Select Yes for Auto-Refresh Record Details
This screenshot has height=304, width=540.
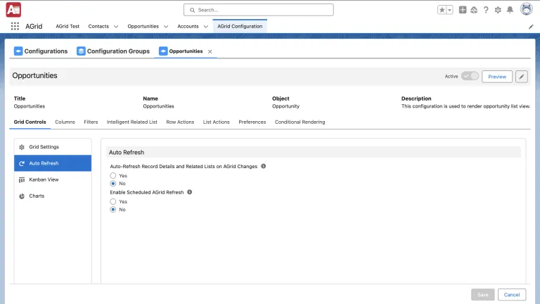[113, 175]
